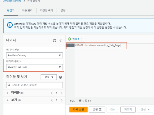Open the AwsDataCatalog data source dropdown
This screenshot has width=154, height=115.
pos(35,55)
